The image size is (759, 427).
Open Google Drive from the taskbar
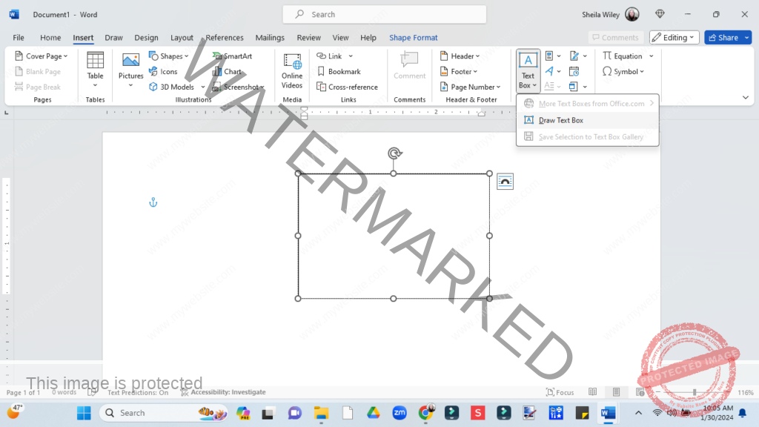tap(374, 413)
